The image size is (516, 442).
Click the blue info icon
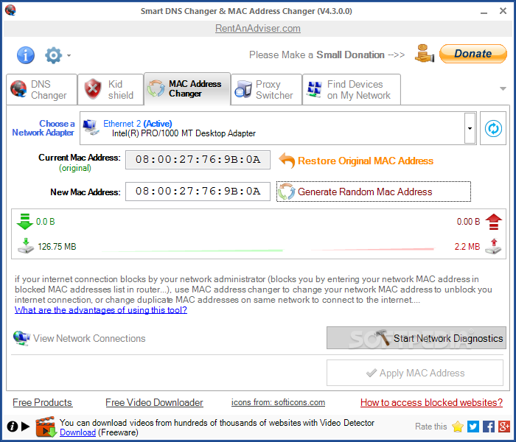pos(26,55)
